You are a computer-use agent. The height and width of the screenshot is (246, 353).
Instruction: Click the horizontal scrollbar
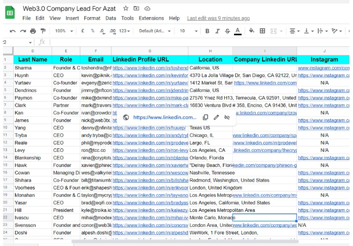point(185,241)
